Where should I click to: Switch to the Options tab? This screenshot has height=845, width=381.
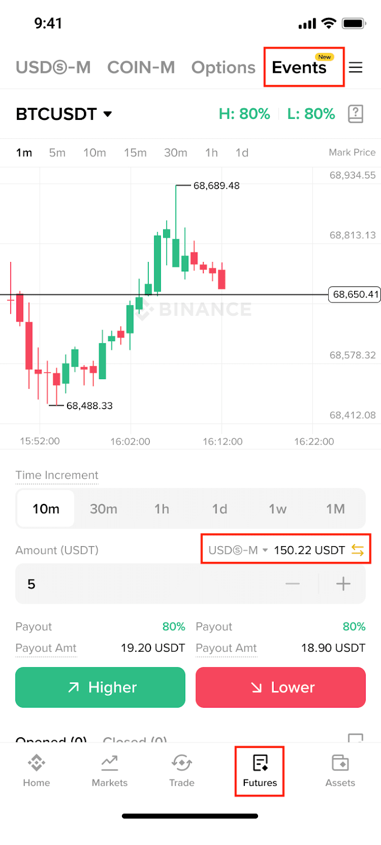pyautogui.click(x=223, y=68)
